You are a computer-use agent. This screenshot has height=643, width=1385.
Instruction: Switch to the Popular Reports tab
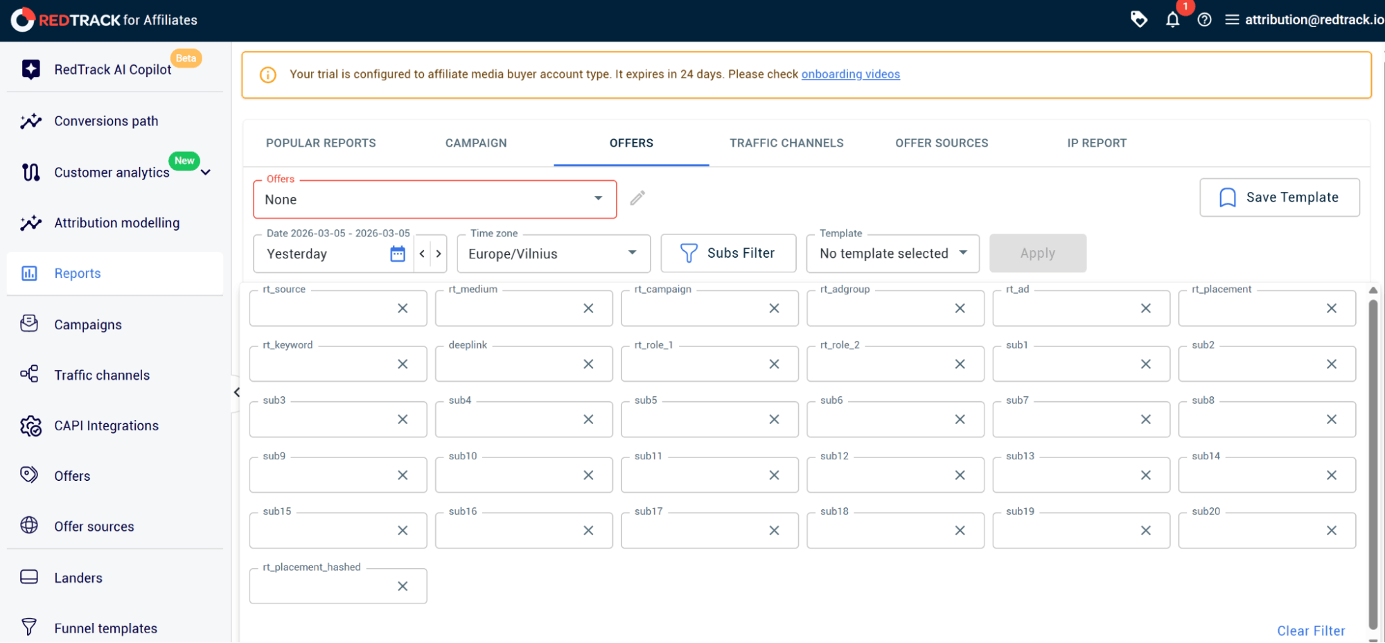point(321,143)
